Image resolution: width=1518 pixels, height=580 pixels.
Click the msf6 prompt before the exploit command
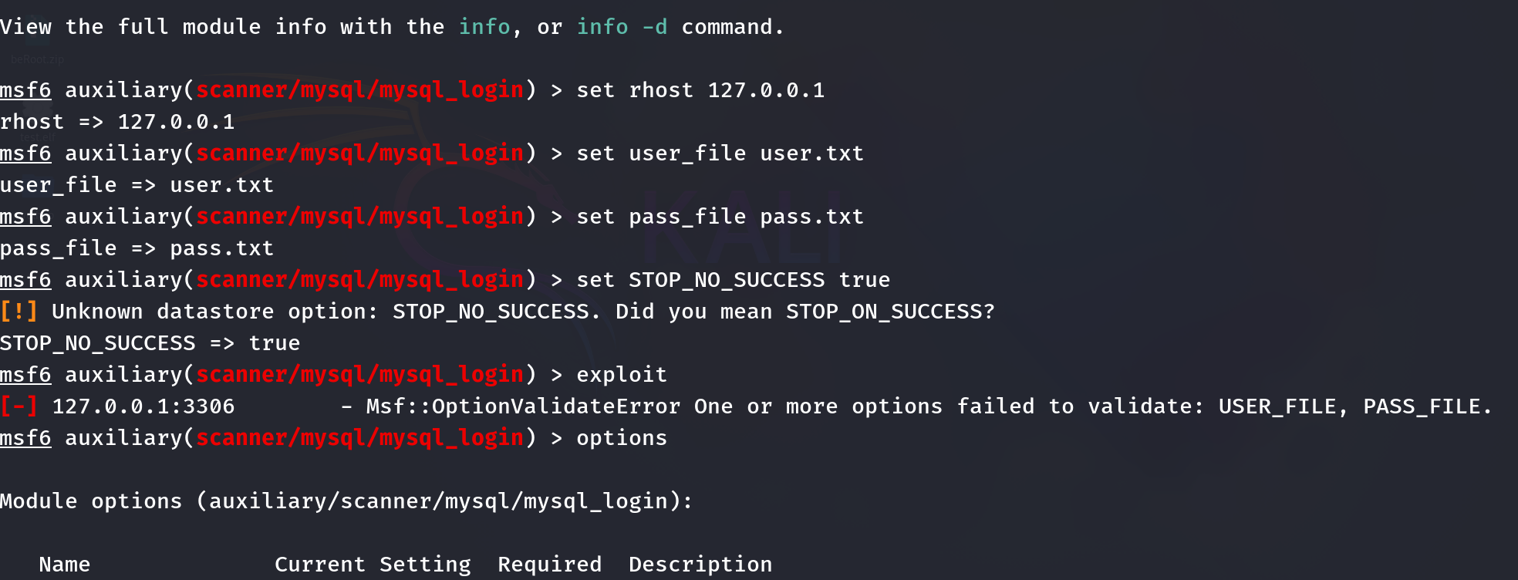click(x=25, y=375)
